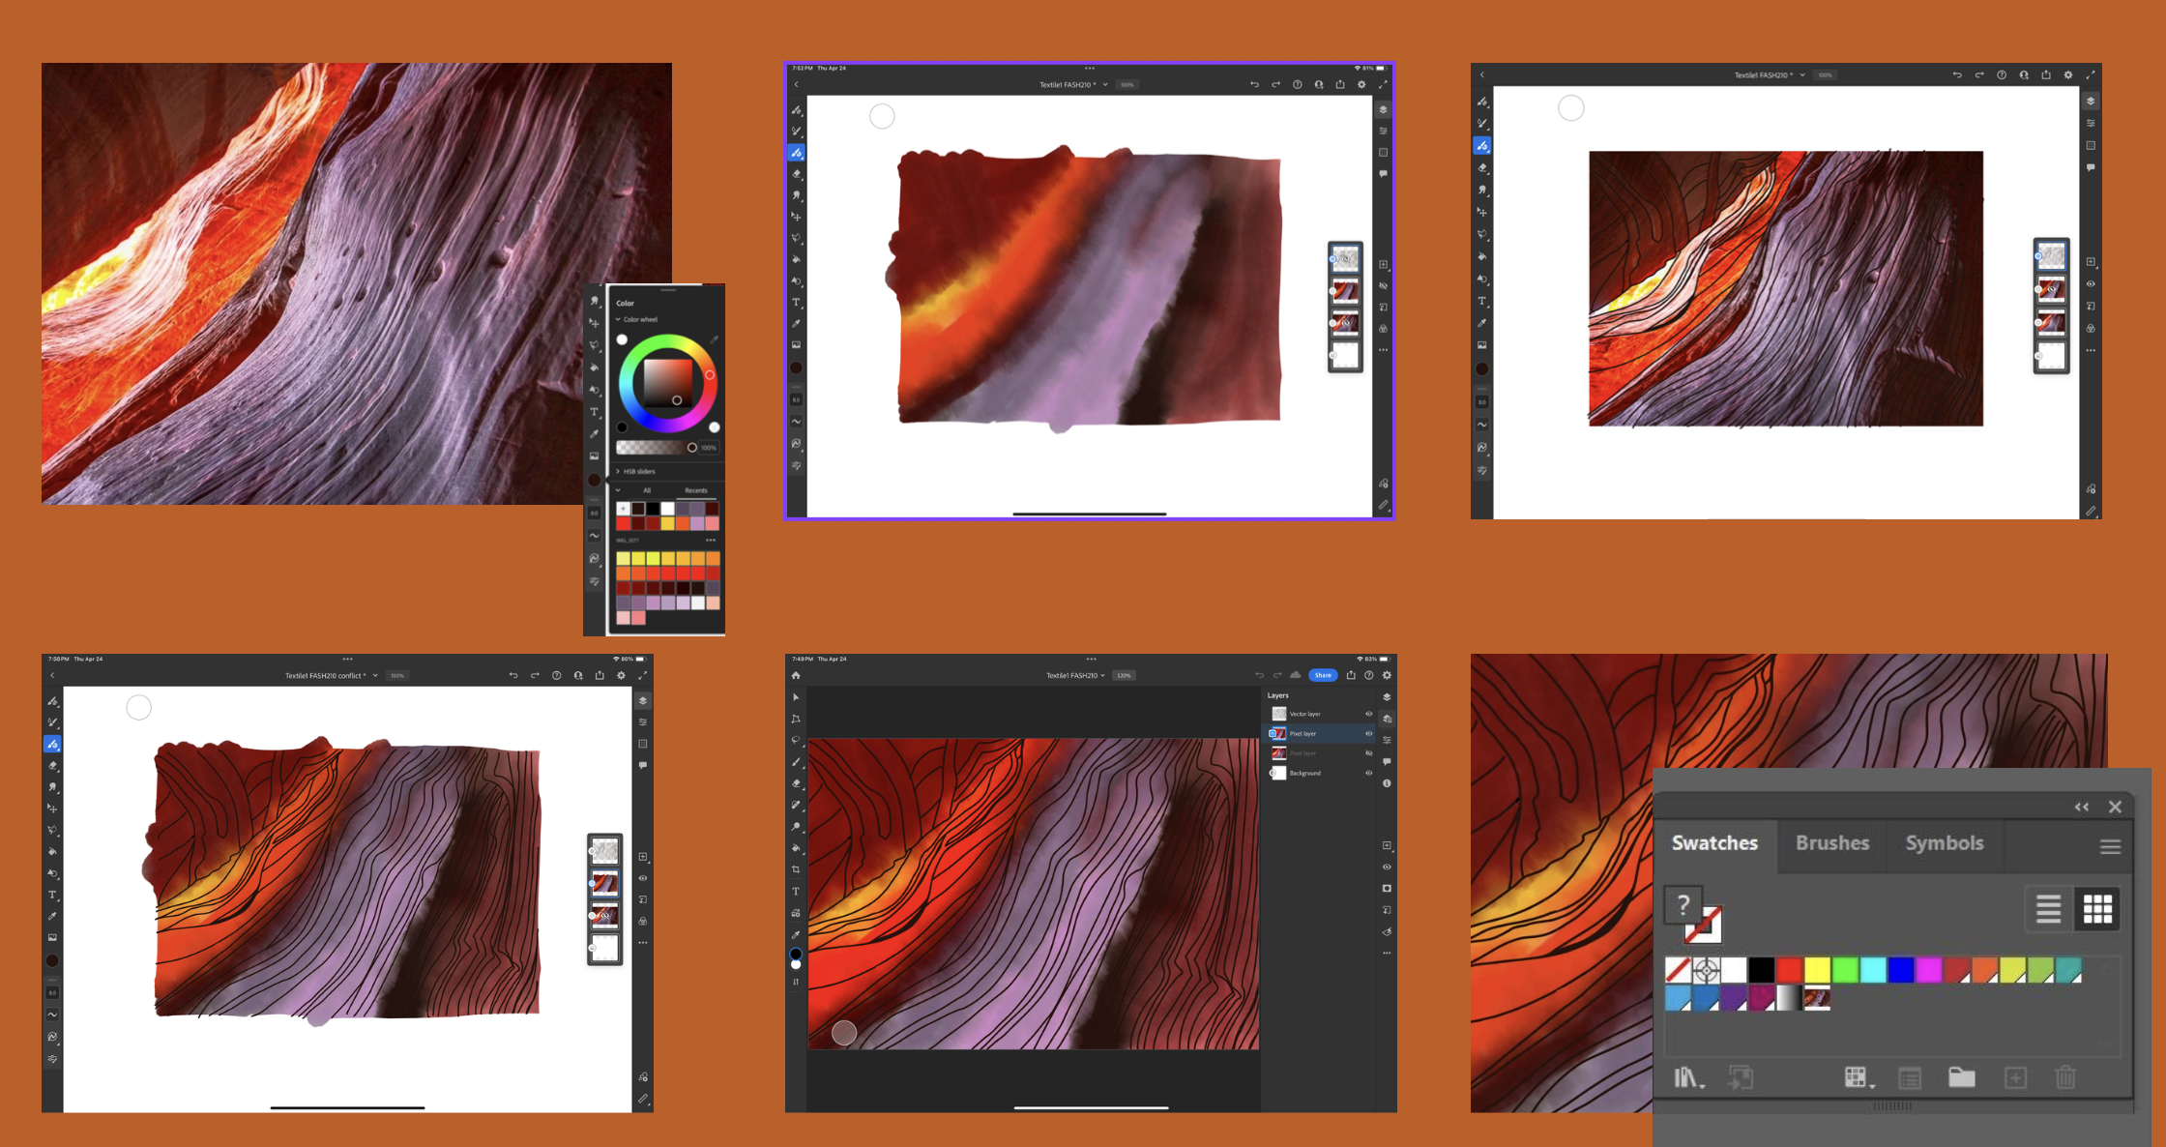Click New Color Group folder in Swatches panel
The image size is (2166, 1147).
1961,1077
